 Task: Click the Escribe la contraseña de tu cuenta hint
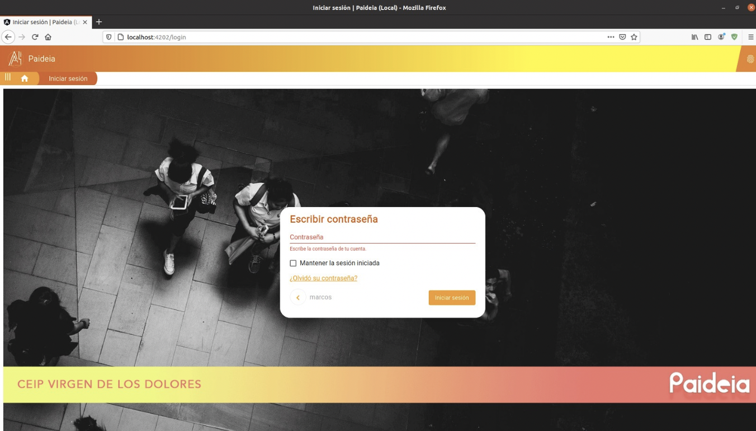tap(328, 249)
